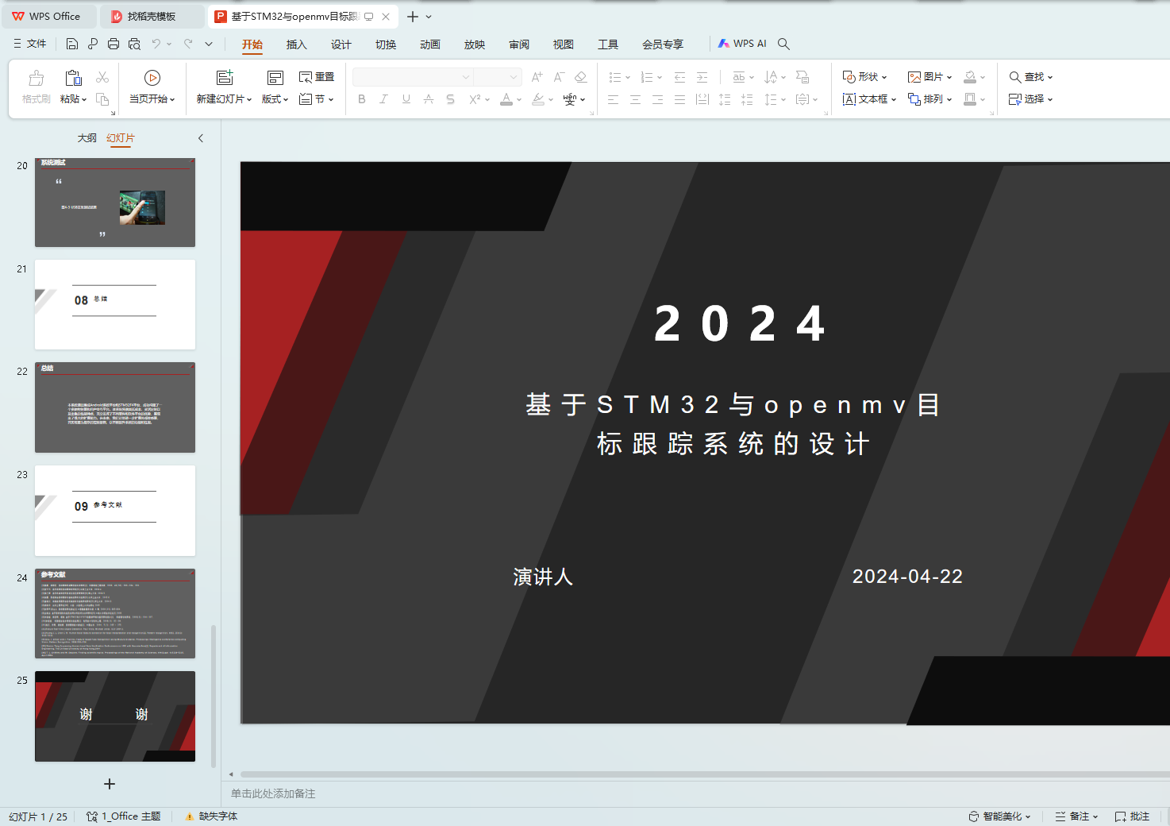This screenshot has width=1170, height=826.
Task: Click 智能美化 in the status bar
Action: pos(999,816)
